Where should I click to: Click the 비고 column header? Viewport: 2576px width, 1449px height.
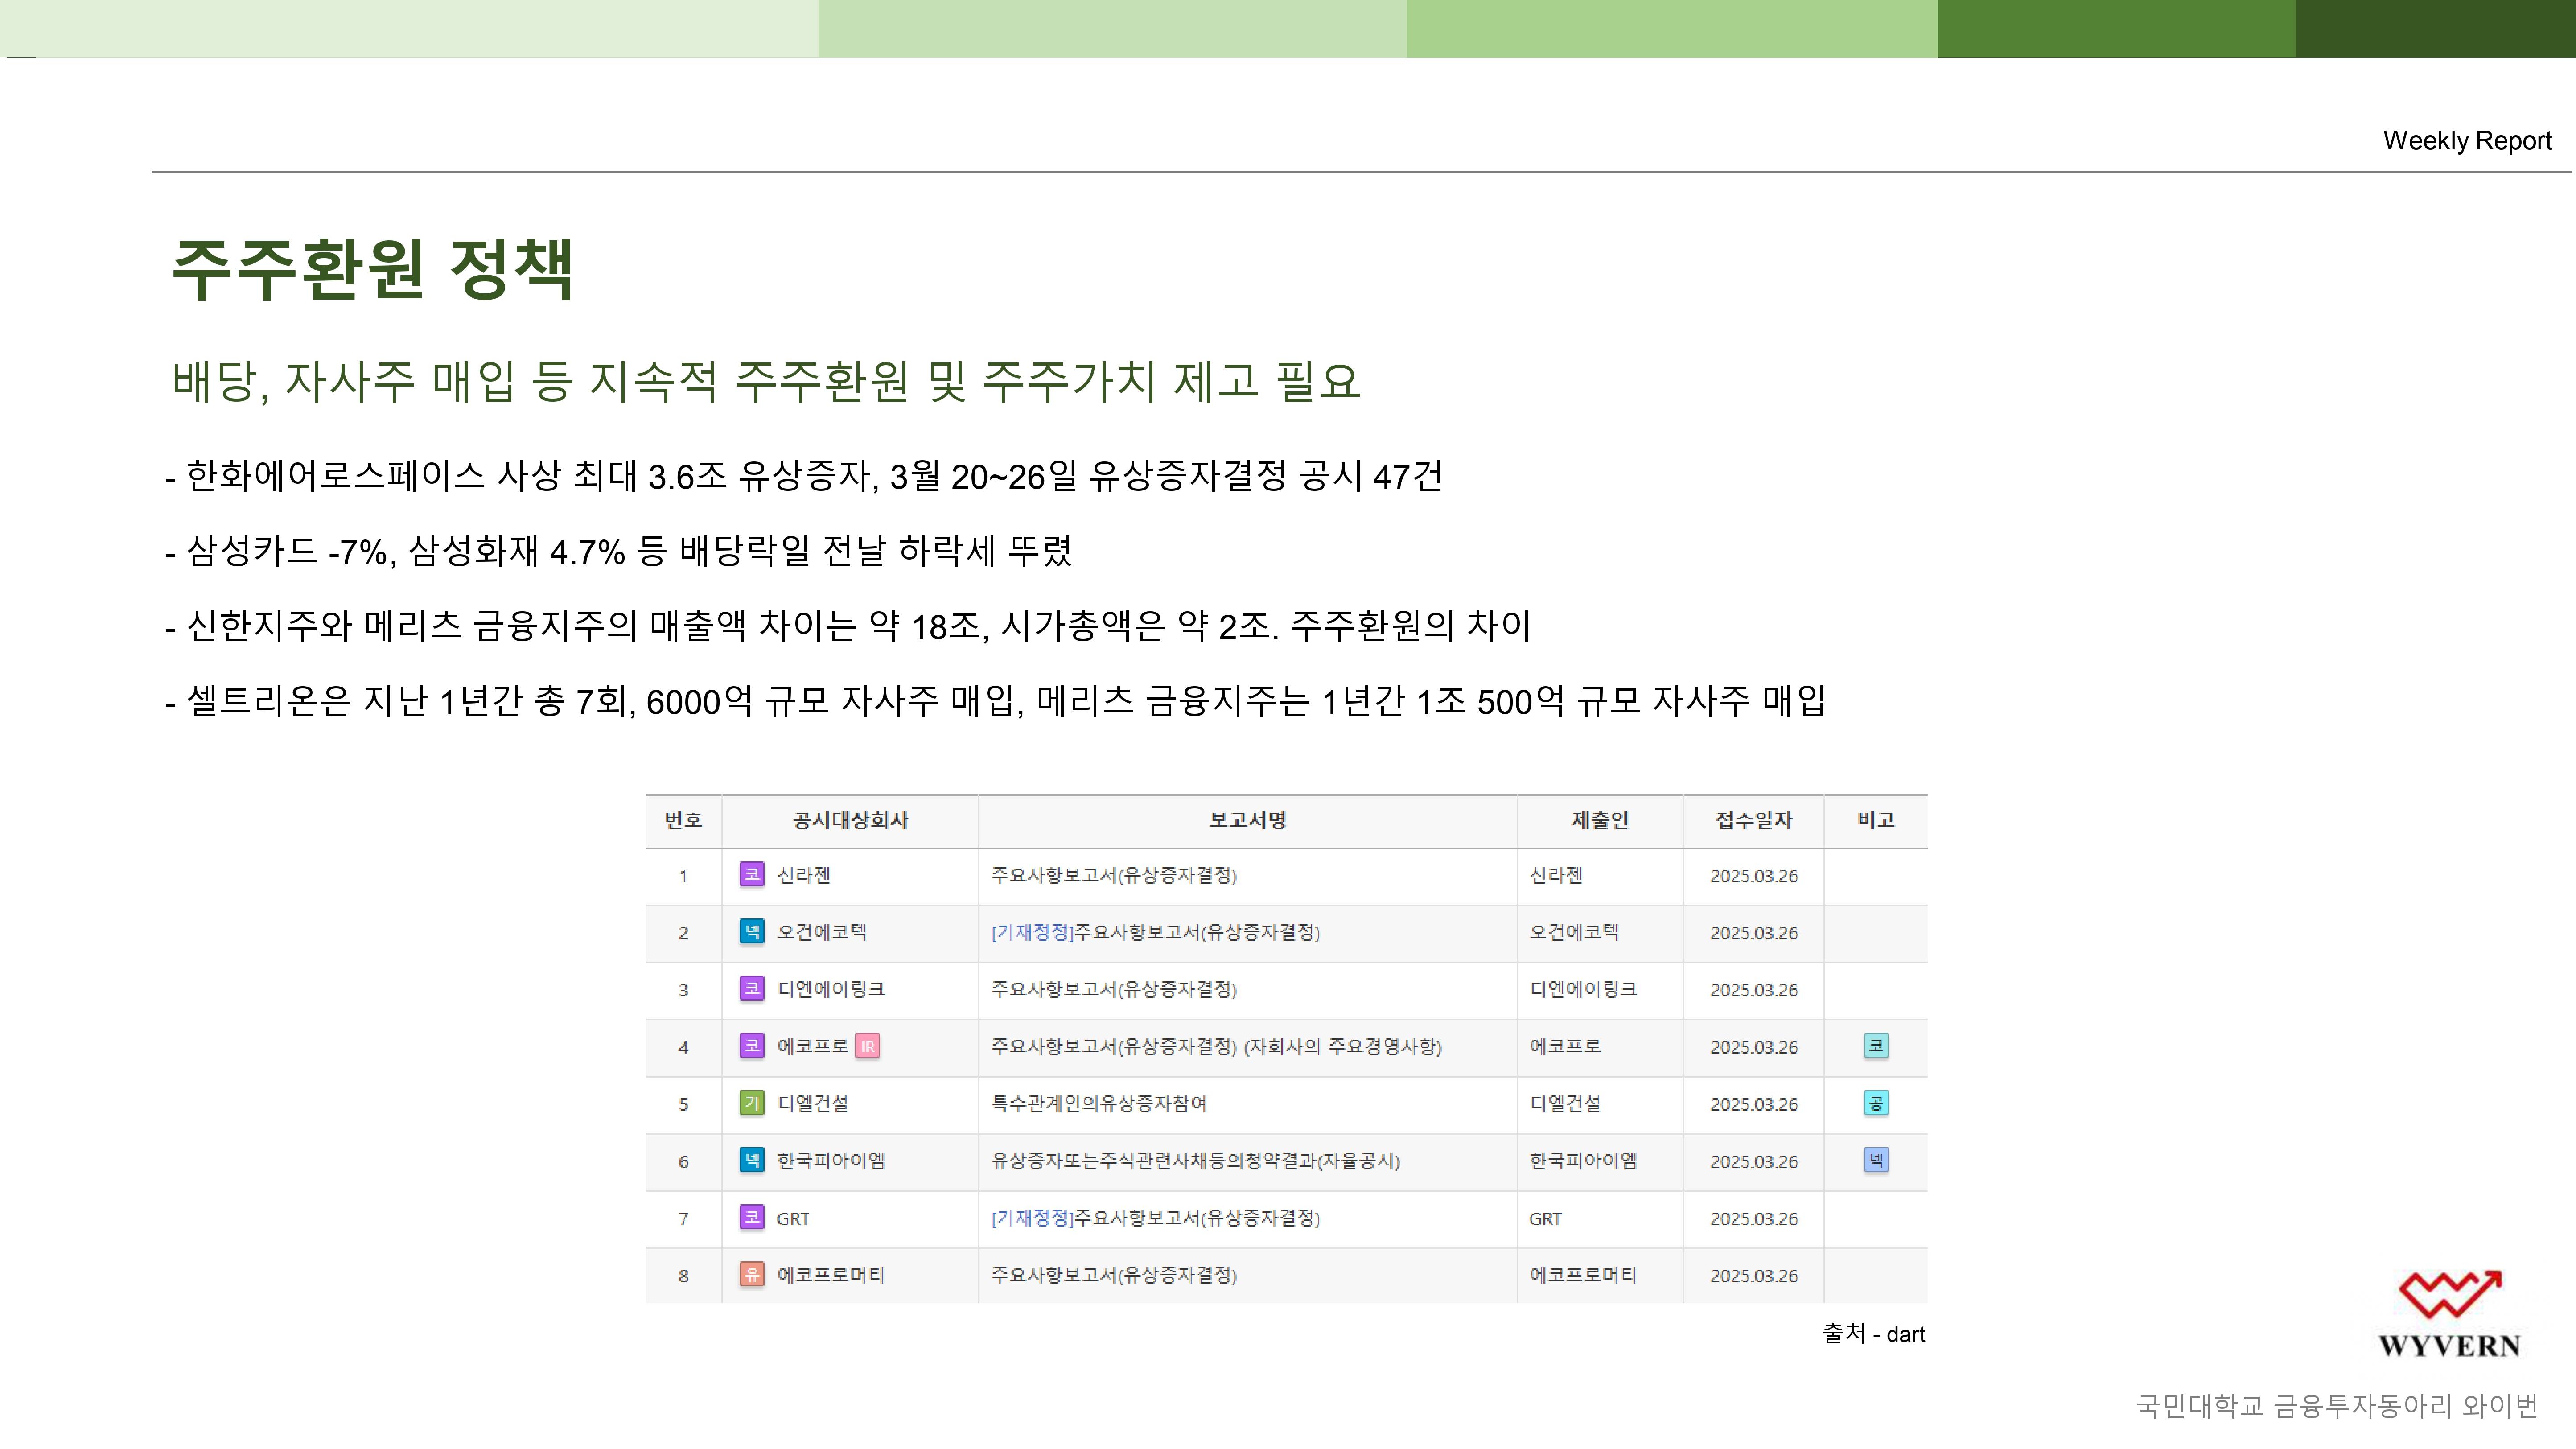(1876, 820)
